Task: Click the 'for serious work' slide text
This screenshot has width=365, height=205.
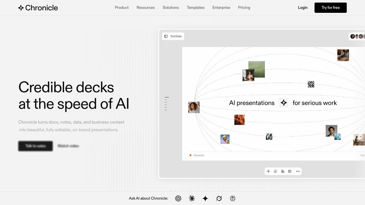Action: (x=315, y=103)
